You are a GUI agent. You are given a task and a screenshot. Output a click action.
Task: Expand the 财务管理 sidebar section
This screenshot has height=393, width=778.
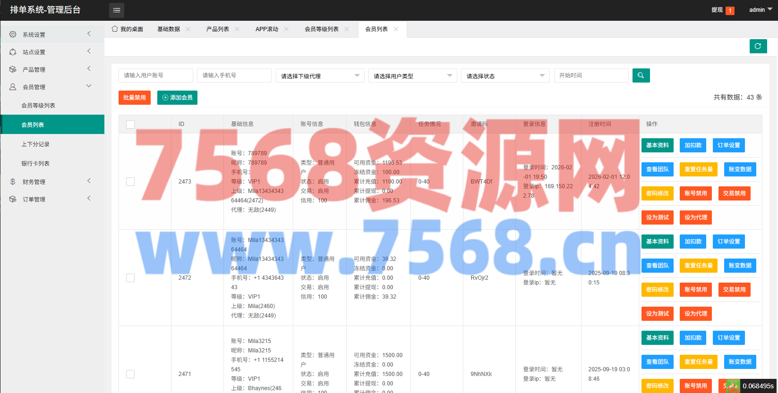(34, 182)
